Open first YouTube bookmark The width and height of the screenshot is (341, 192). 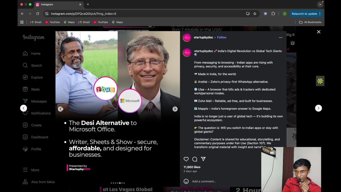pyautogui.click(x=52, y=22)
